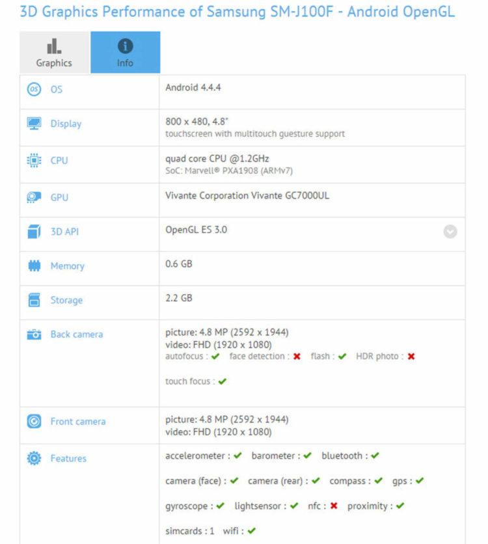Click the lightsensor check mark

[294, 506]
